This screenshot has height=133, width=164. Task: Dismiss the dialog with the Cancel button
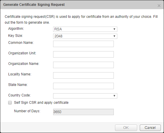(x=150, y=128)
